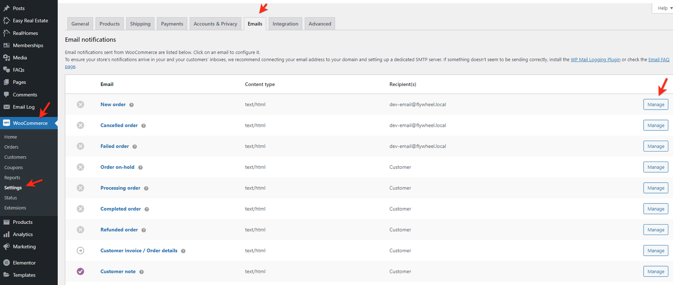
Task: Open the Shipping tab
Action: pyautogui.click(x=140, y=24)
